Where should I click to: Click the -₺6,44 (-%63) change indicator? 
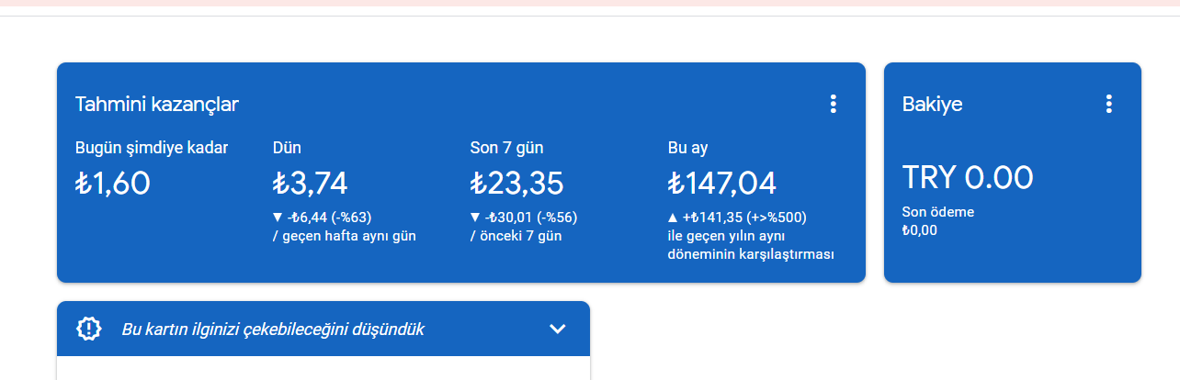pos(330,218)
